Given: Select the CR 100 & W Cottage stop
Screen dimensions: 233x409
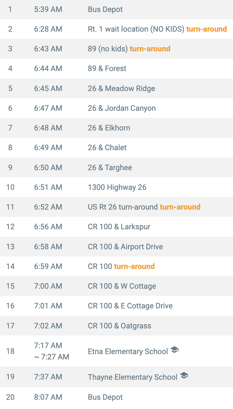Looking at the screenshot, I should pos(122,286).
